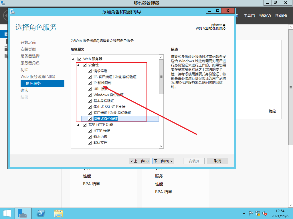
Task: Uncheck URL 授权
Action: coord(90,89)
